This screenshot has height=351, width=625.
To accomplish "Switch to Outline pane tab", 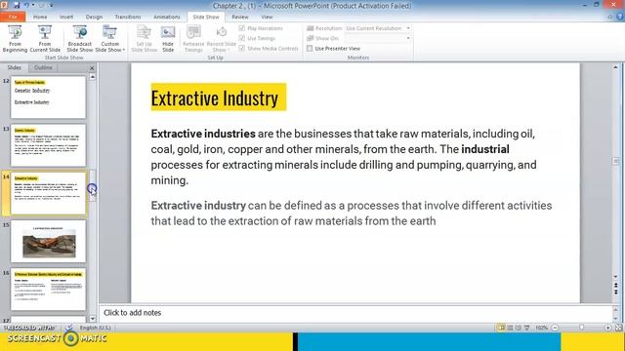I will coord(43,67).
